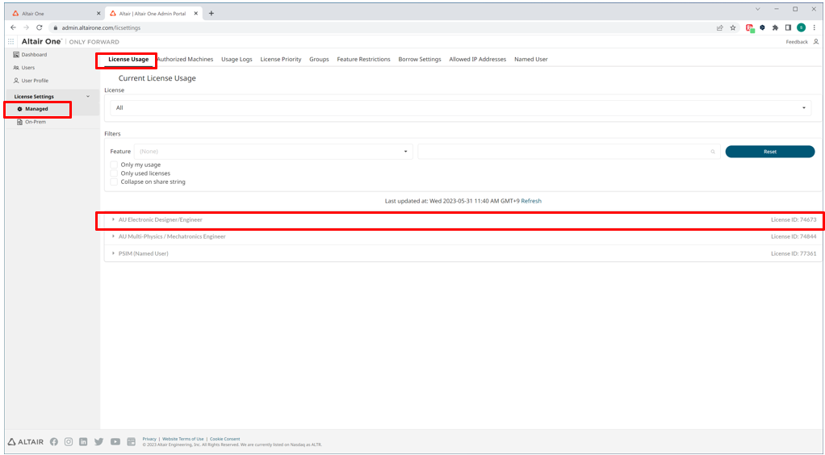The height and width of the screenshot is (455, 825).
Task: Open the Feature filter dropdown
Action: tap(273, 152)
